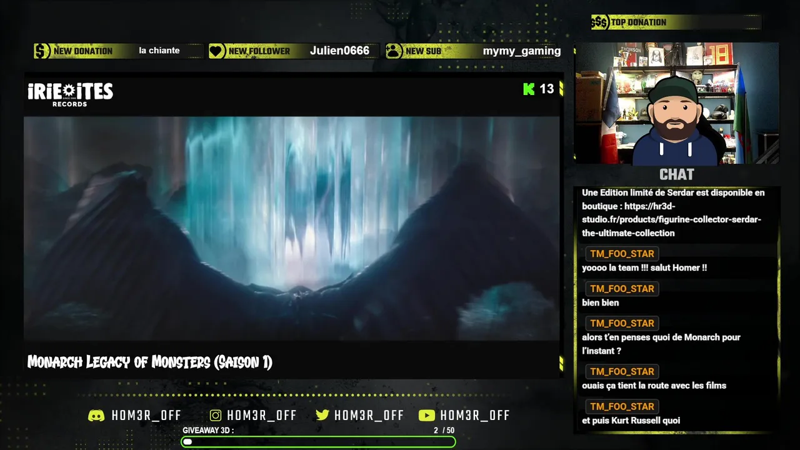Click message 'alors t'en penses quoi de Monarch'
800x450 pixels.
pos(661,344)
